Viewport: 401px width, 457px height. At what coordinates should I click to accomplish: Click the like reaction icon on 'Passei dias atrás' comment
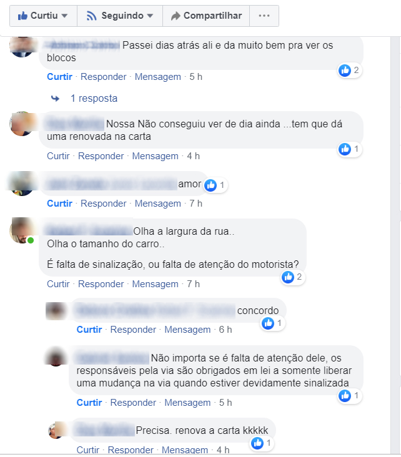pyautogui.click(x=345, y=71)
